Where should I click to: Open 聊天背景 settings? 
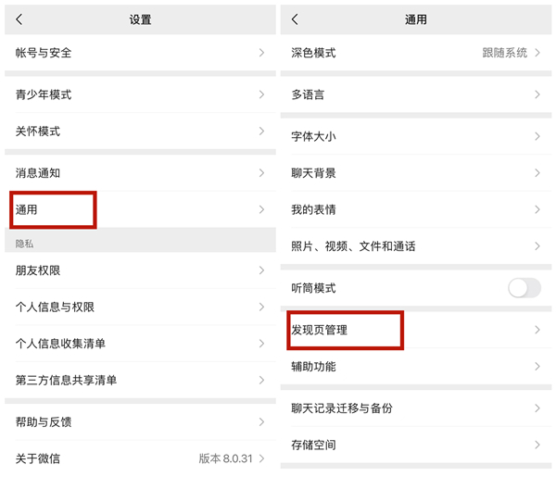(x=416, y=173)
